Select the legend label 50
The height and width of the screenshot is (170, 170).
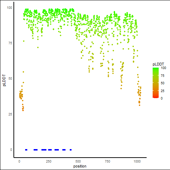pyautogui.click(x=163, y=83)
